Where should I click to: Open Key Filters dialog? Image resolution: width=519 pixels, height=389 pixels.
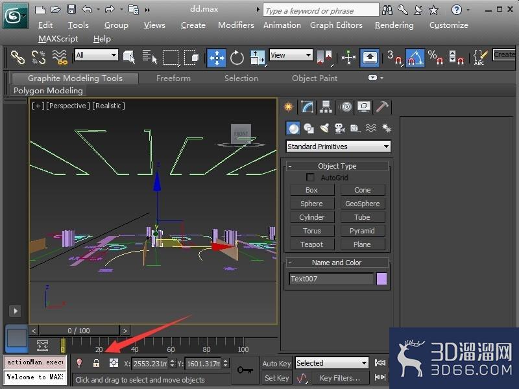point(339,378)
